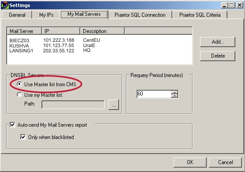
Task: Click into the Requery Period value field
Action: [x=154, y=94]
